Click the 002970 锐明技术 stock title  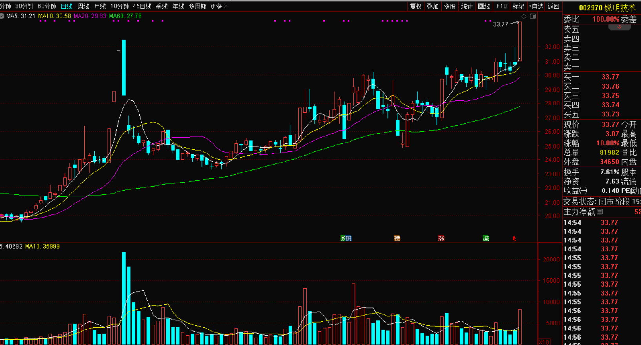[x=607, y=7]
